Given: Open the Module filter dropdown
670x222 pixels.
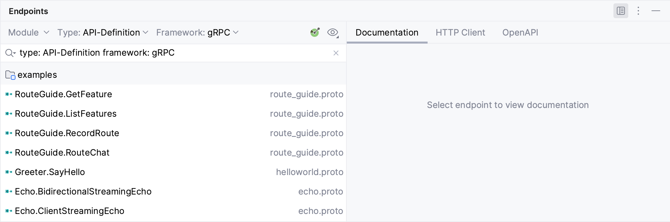Looking at the screenshot, I should [x=29, y=33].
